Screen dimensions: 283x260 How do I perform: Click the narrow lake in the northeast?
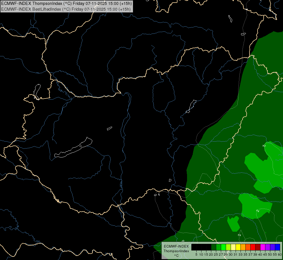191,106
